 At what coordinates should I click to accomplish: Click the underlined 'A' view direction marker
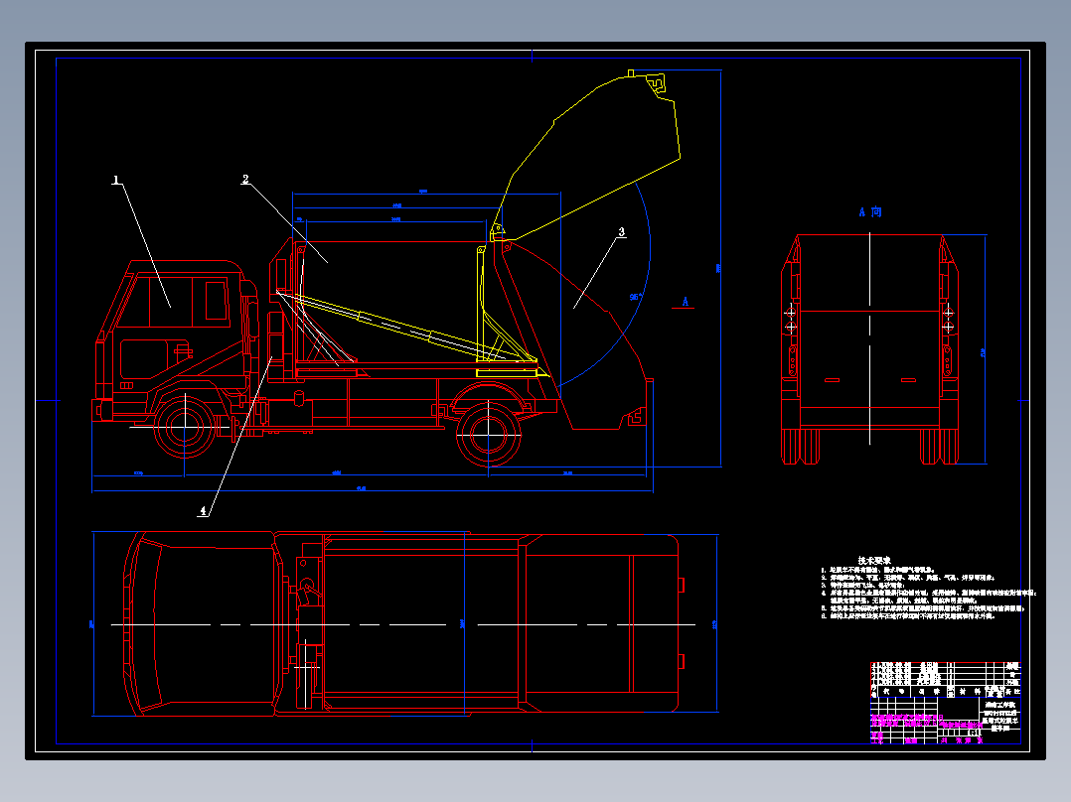pos(686,302)
